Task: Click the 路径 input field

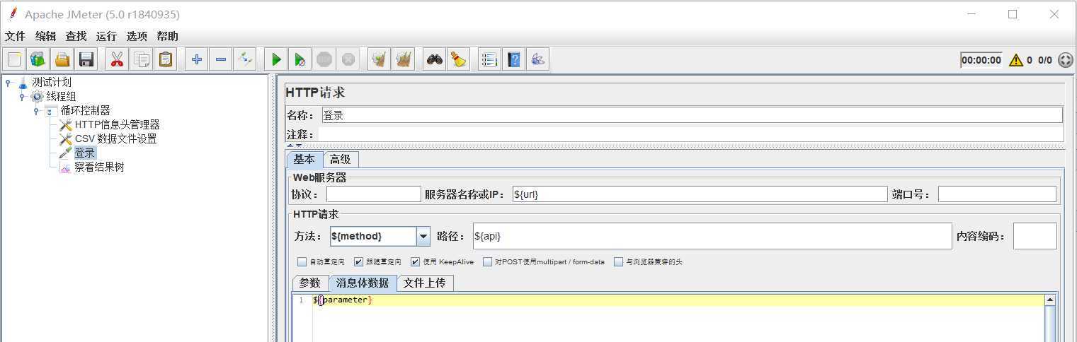Action: click(x=712, y=236)
